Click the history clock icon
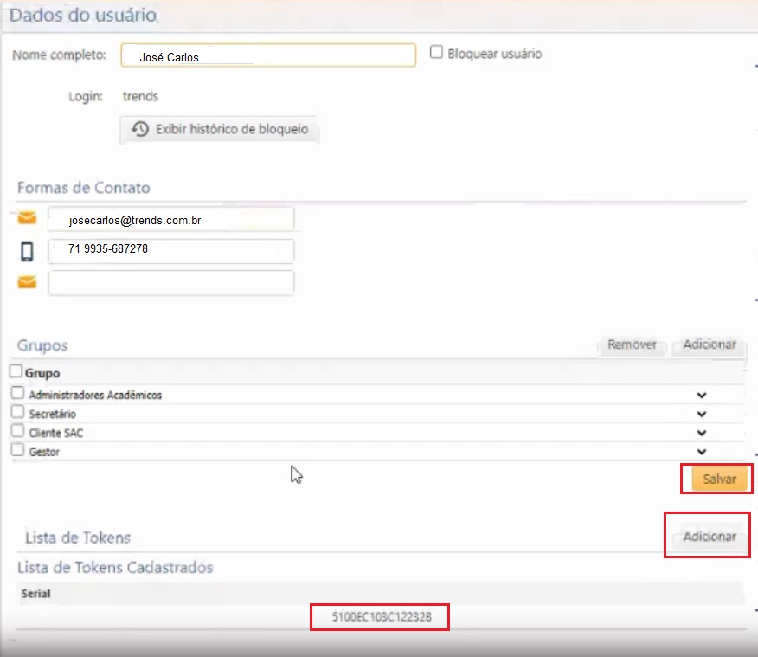This screenshot has height=657, width=758. pos(140,130)
